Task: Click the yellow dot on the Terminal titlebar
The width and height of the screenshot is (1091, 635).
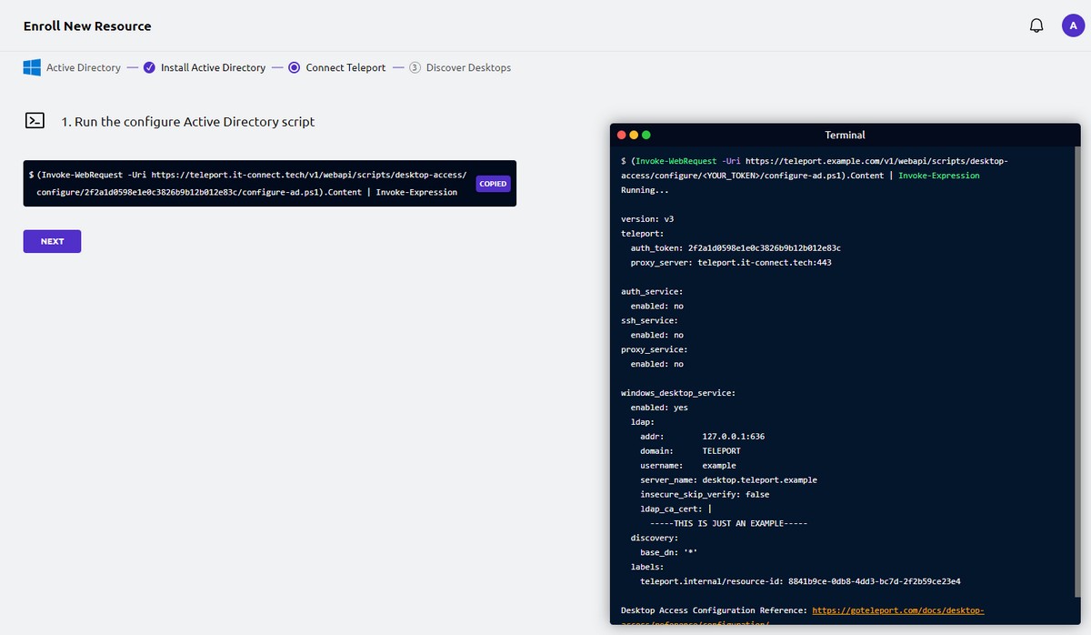Action: pyautogui.click(x=634, y=134)
